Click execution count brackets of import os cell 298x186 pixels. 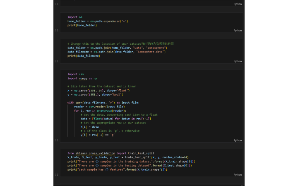tap(56, 30)
